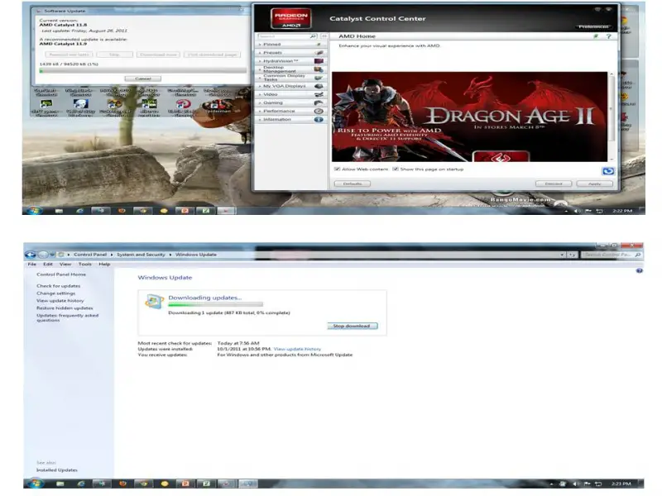Click Visit download page in Software Update

coord(213,55)
